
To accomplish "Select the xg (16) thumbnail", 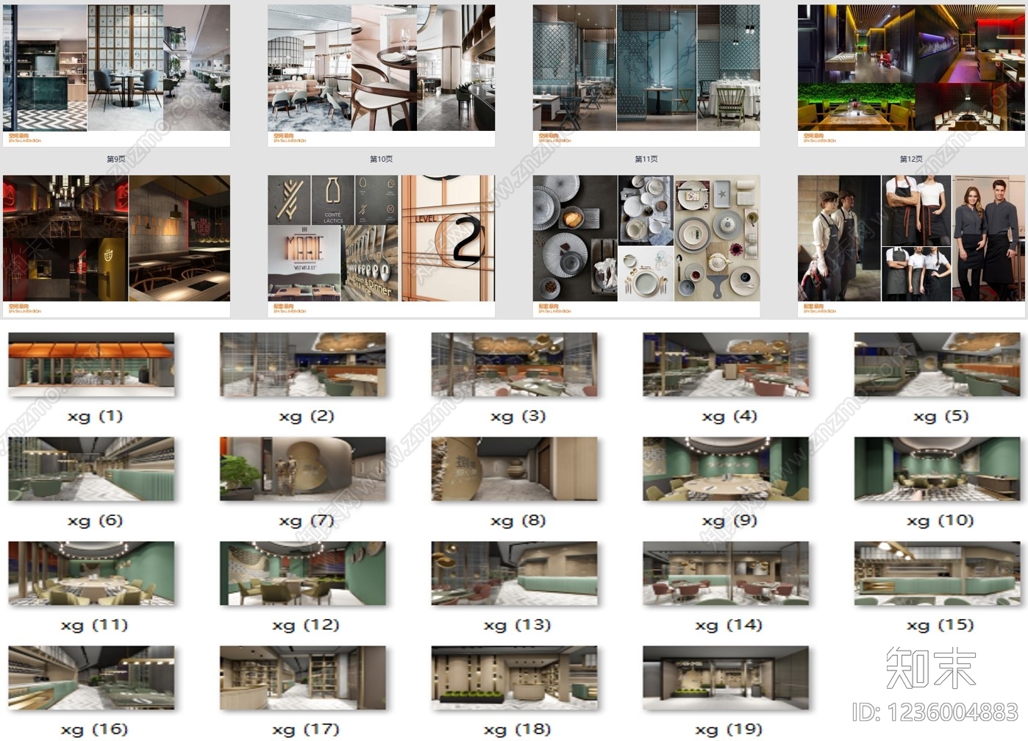I will click(92, 678).
